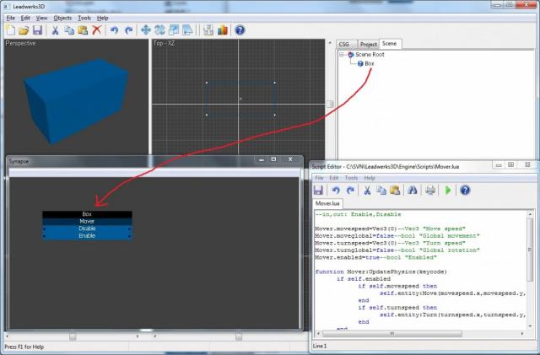Switch to the CSG tab
The image size is (540, 355).
(x=343, y=43)
